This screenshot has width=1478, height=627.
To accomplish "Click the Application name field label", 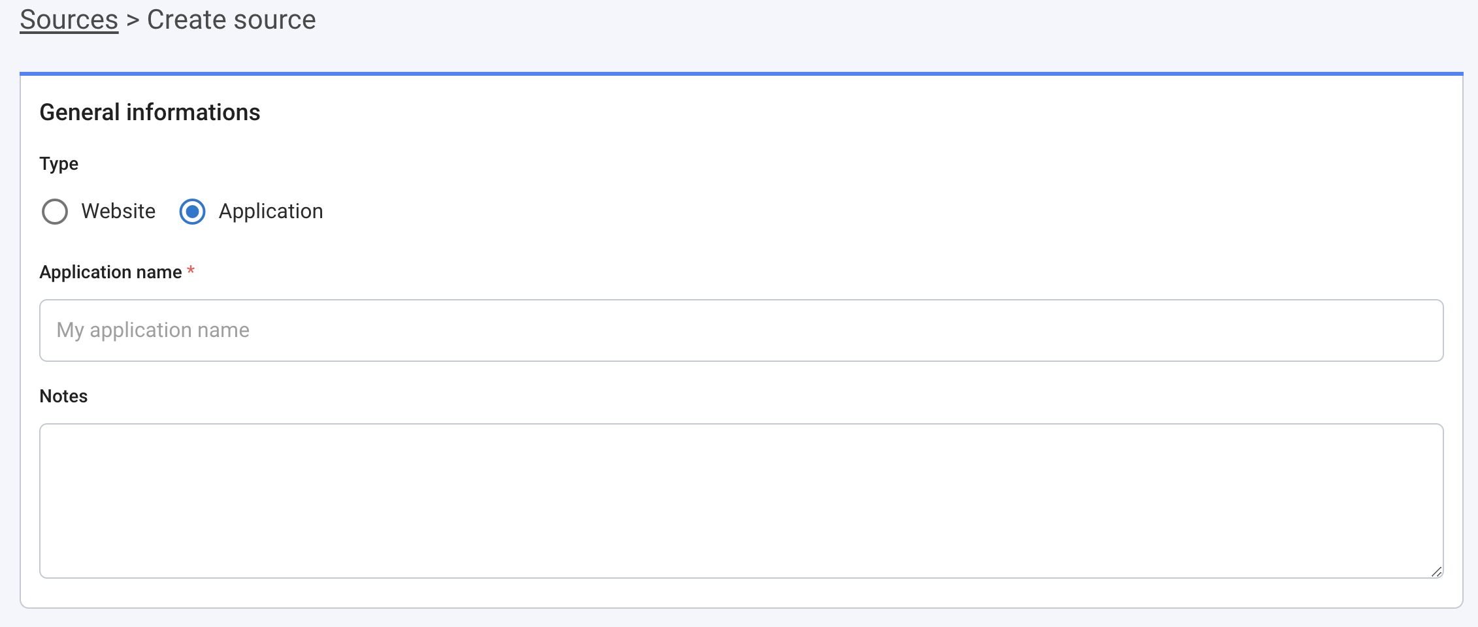I will point(110,272).
